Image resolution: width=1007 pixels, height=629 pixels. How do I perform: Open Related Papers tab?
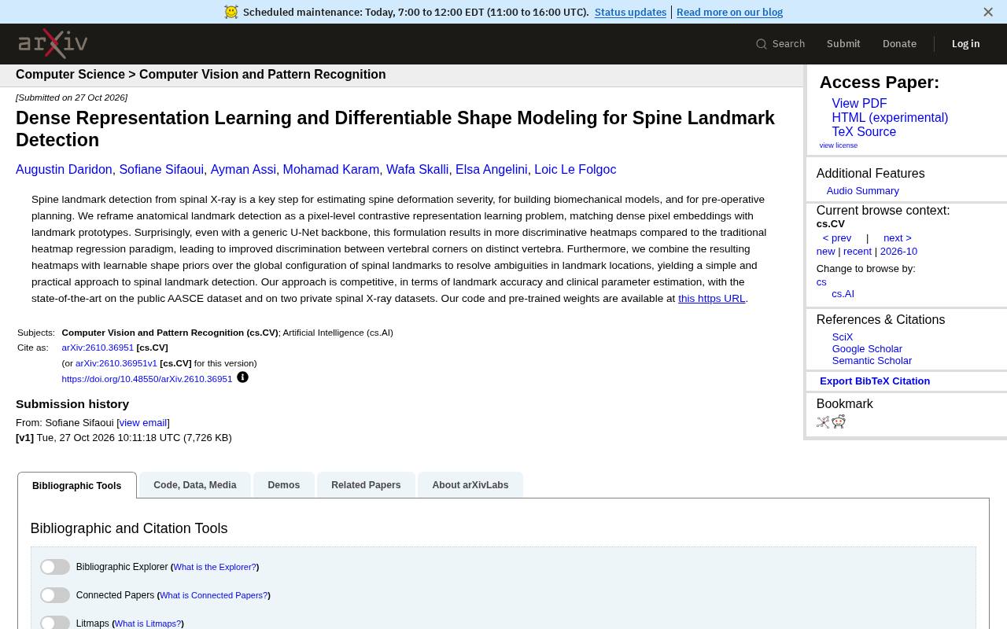[366, 485]
